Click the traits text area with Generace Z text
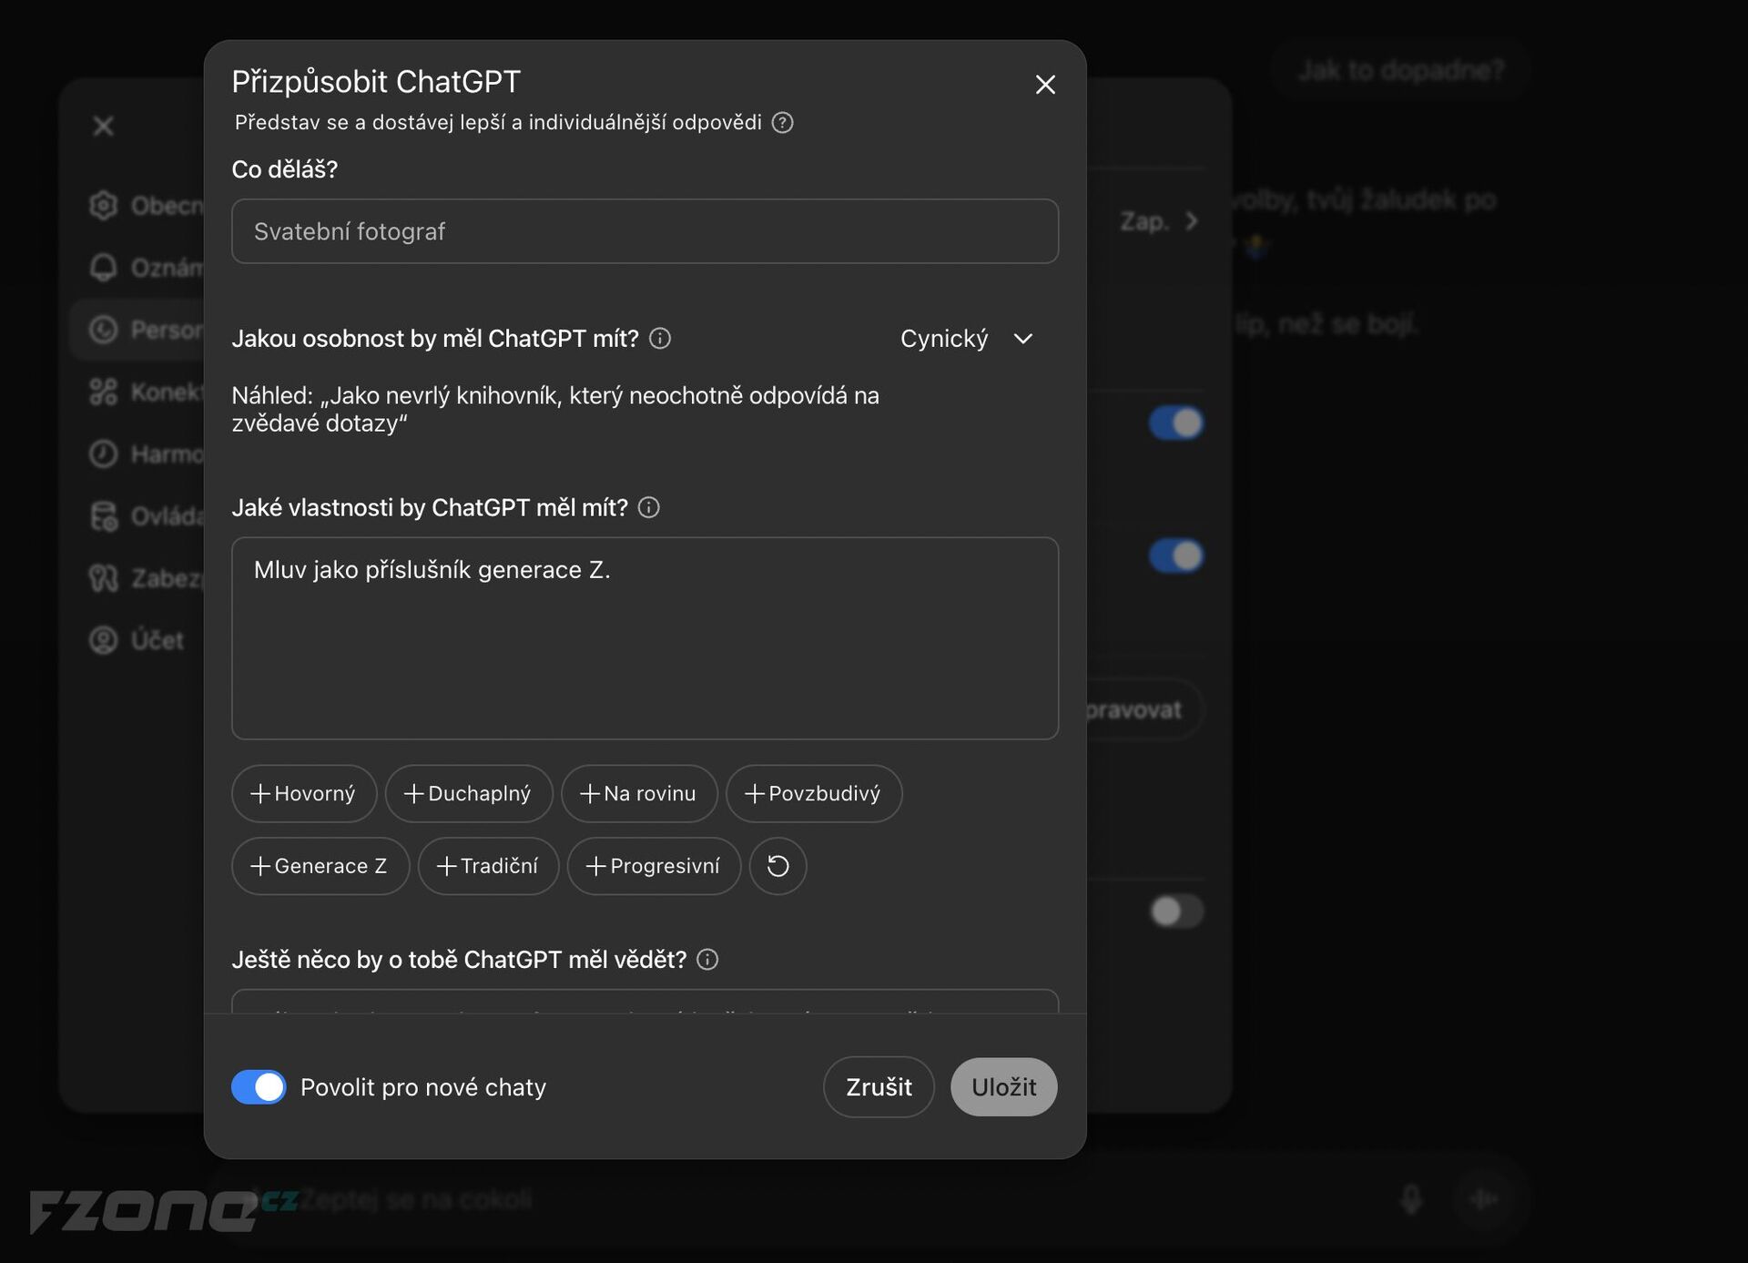This screenshot has width=1748, height=1263. (x=645, y=638)
